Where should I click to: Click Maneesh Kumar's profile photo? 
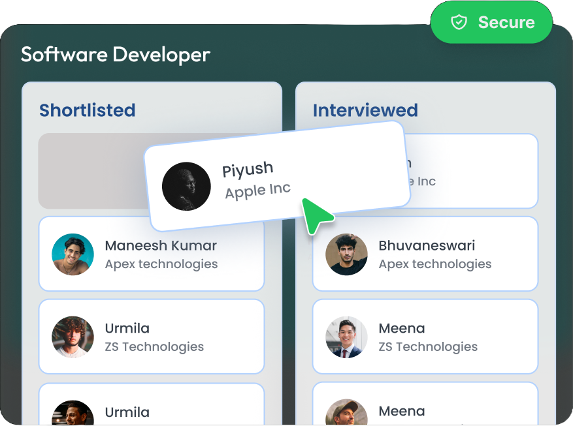(73, 254)
